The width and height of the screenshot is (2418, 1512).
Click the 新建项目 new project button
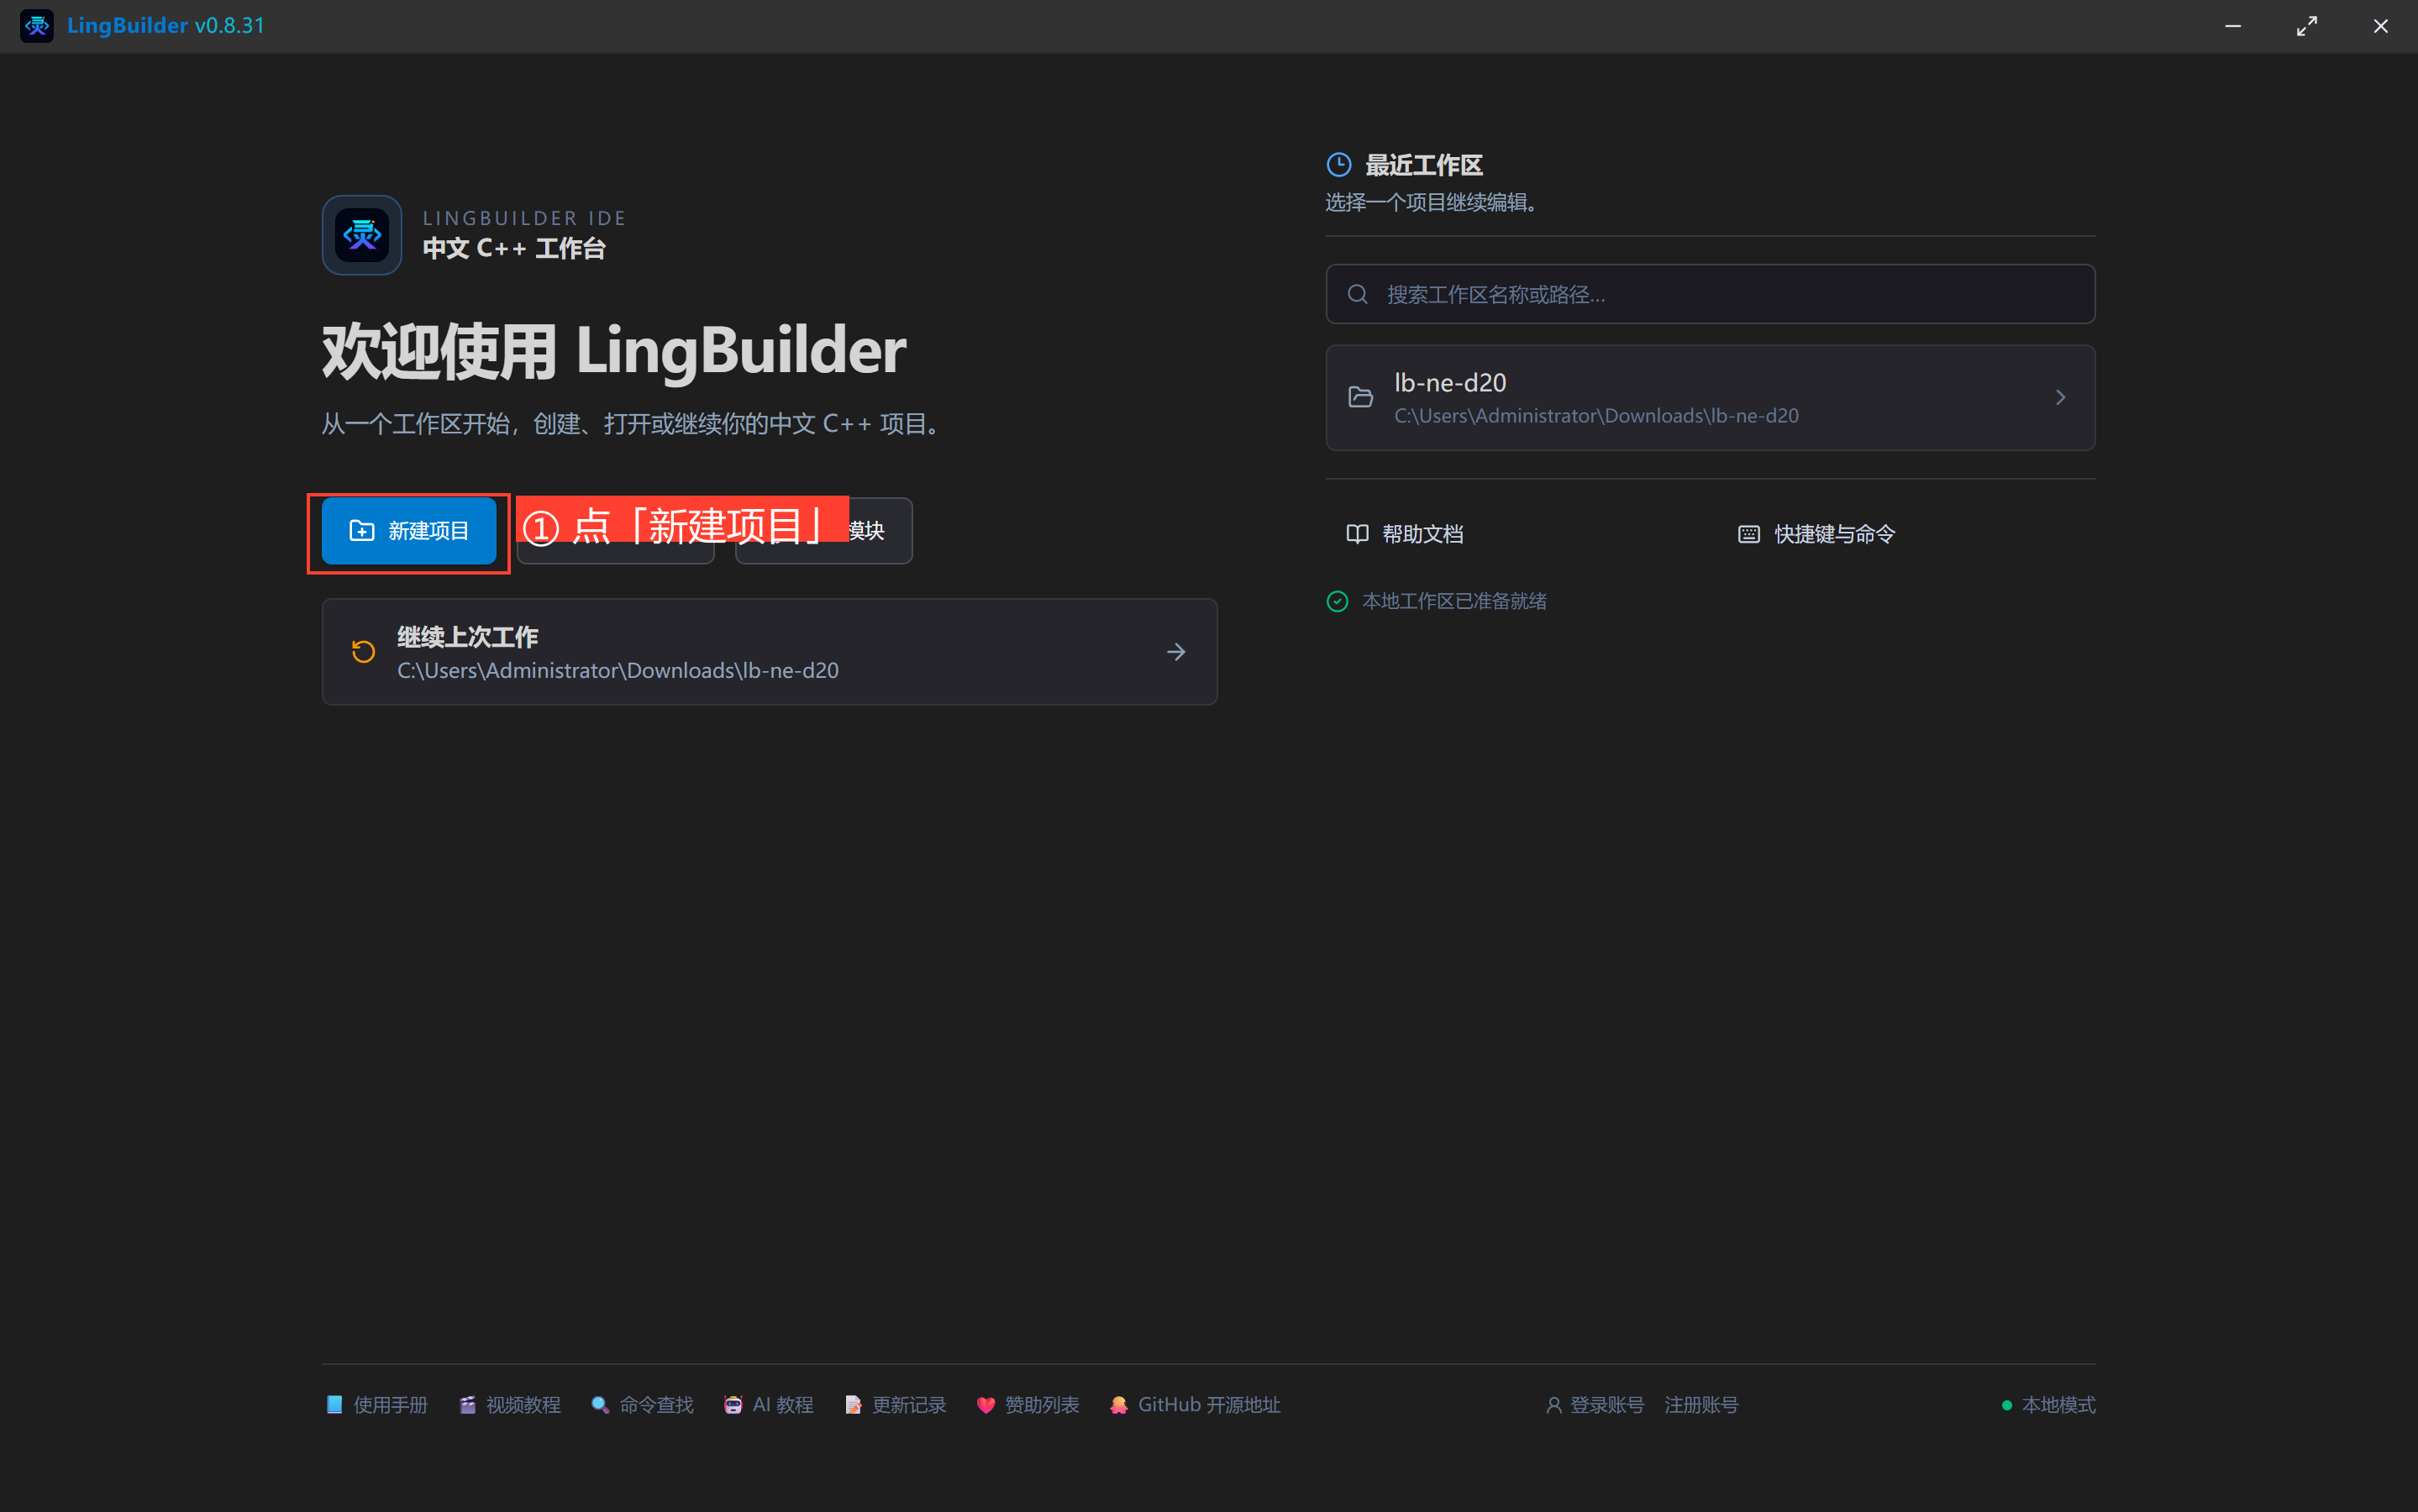409,531
